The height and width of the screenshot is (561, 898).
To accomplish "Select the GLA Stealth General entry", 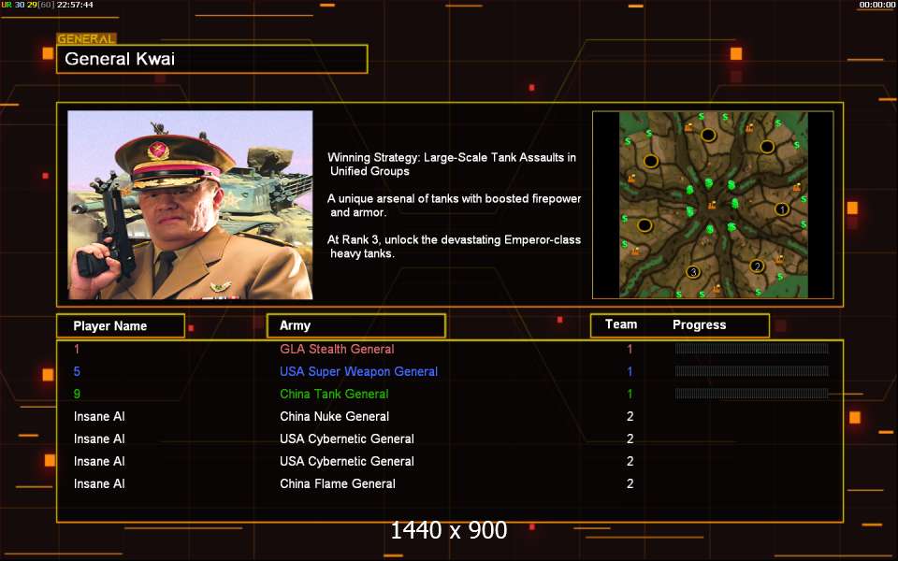I will [x=337, y=349].
